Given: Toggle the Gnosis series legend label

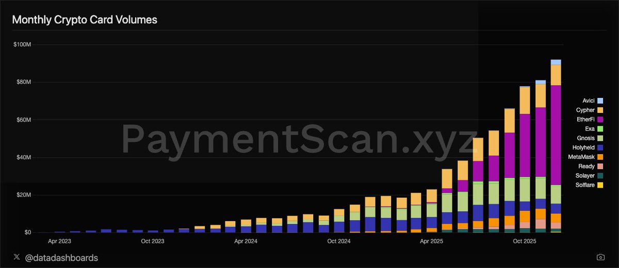Looking at the screenshot, I should coord(586,138).
